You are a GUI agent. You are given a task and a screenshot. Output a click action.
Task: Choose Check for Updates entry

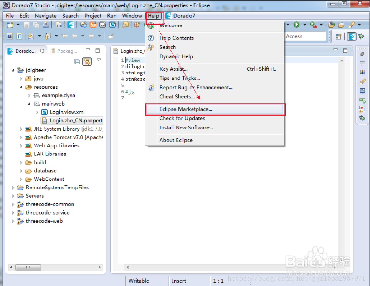(215, 119)
